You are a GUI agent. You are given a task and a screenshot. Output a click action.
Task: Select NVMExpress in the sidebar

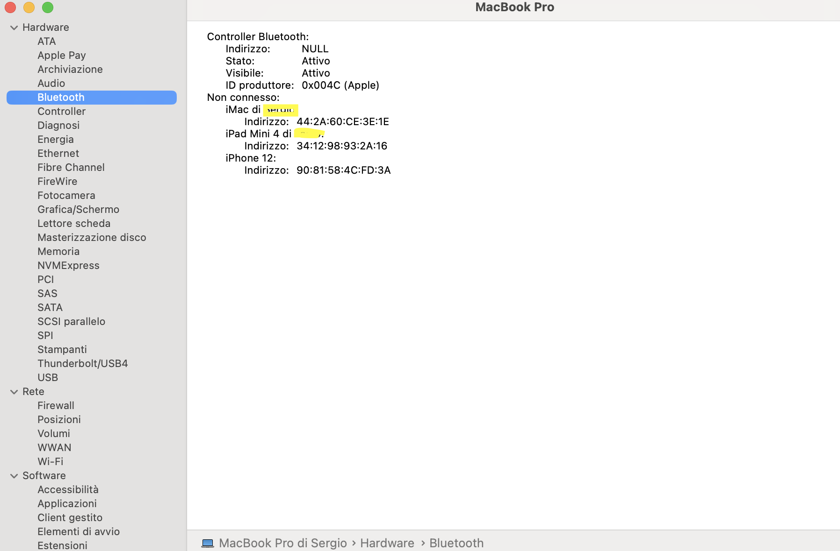pyautogui.click(x=69, y=266)
